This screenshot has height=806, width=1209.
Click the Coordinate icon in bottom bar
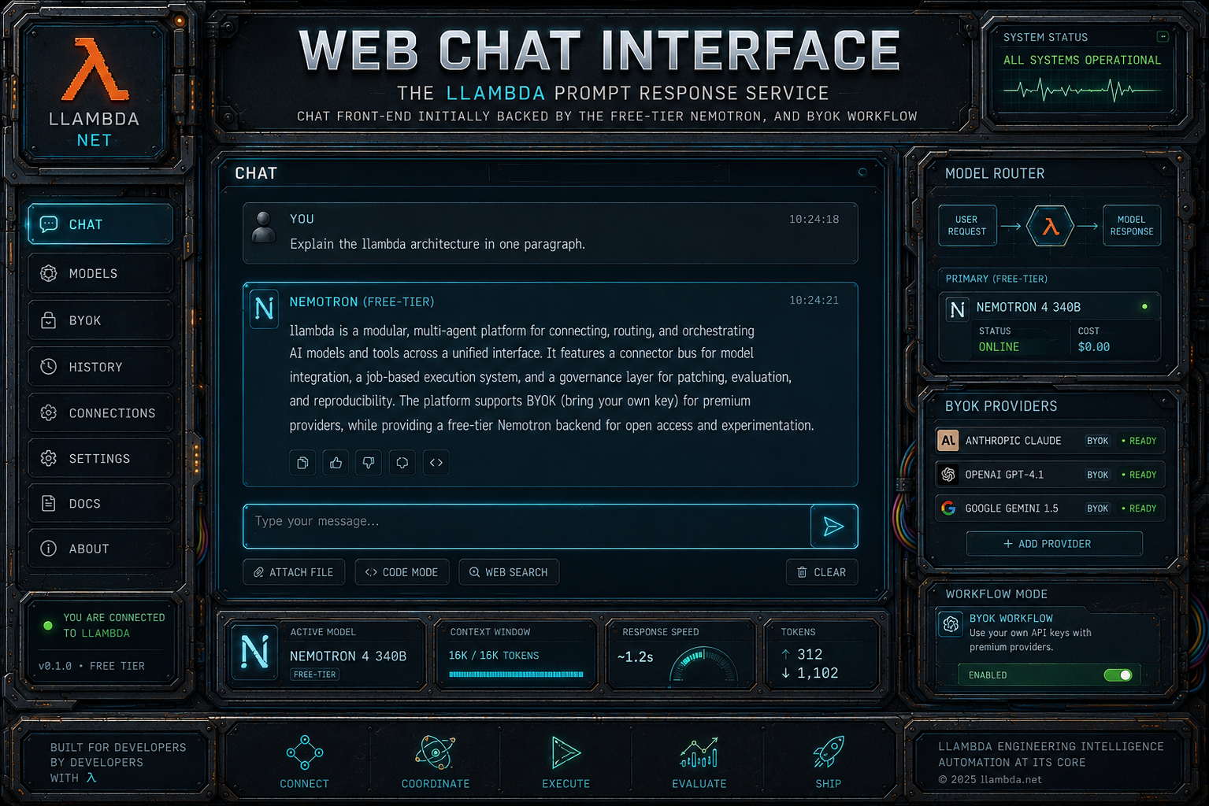pos(435,752)
